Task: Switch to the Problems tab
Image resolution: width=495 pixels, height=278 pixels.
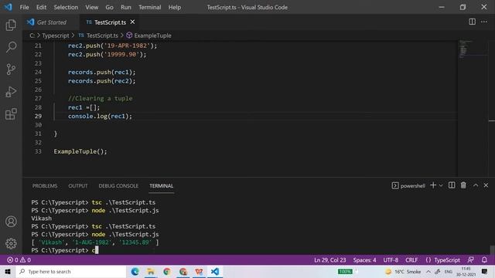Action: 45,186
